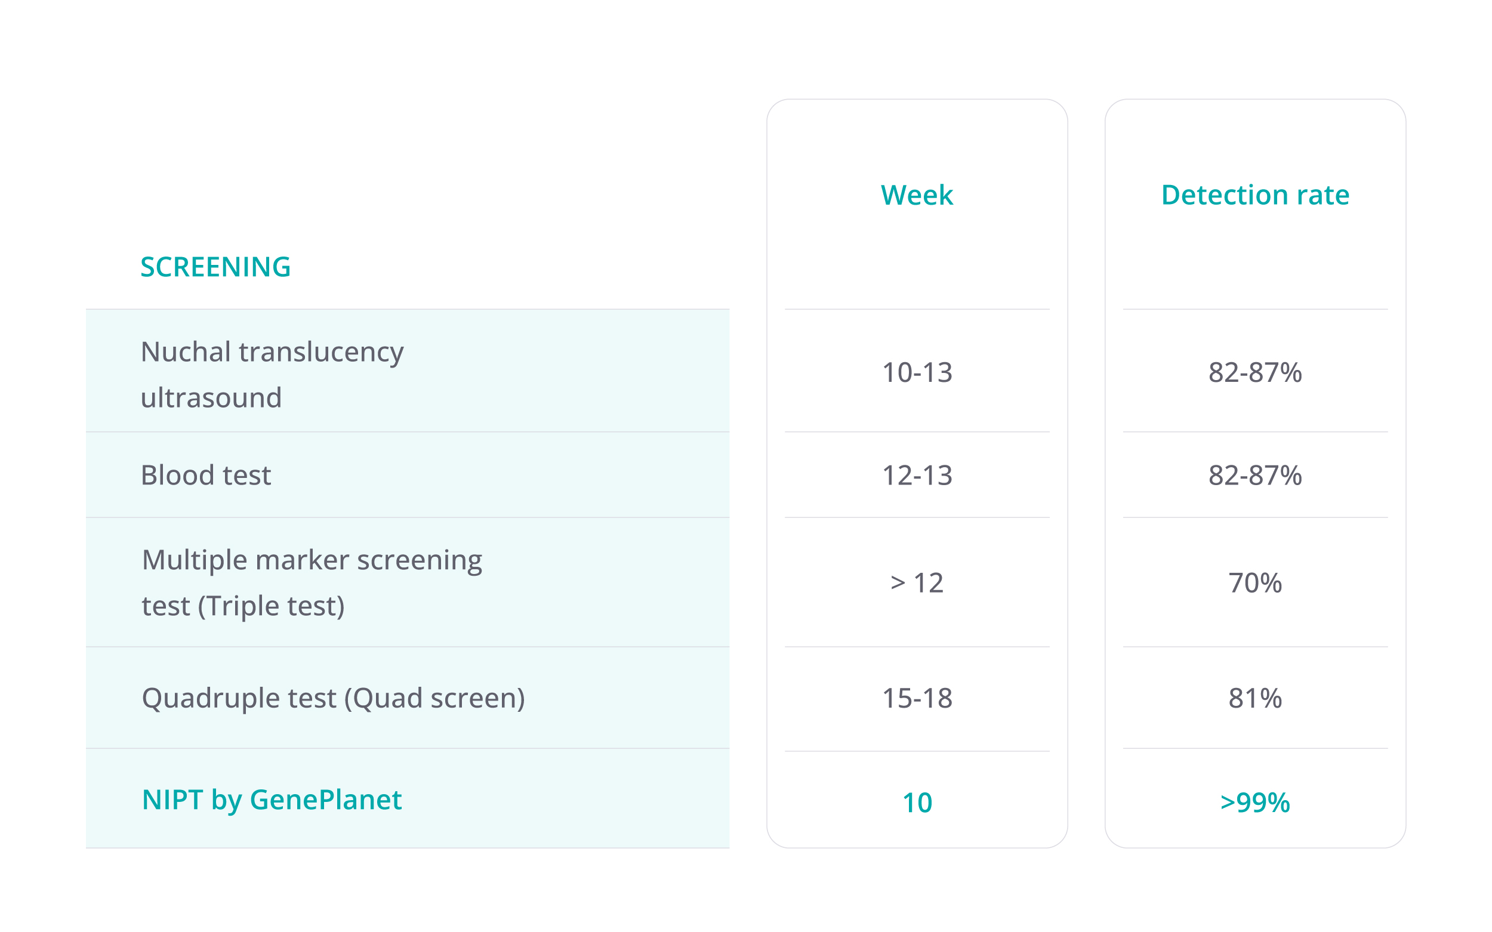Viewport: 1492px width, 932px height.
Task: Click the 10-13 week value
Action: (x=917, y=373)
